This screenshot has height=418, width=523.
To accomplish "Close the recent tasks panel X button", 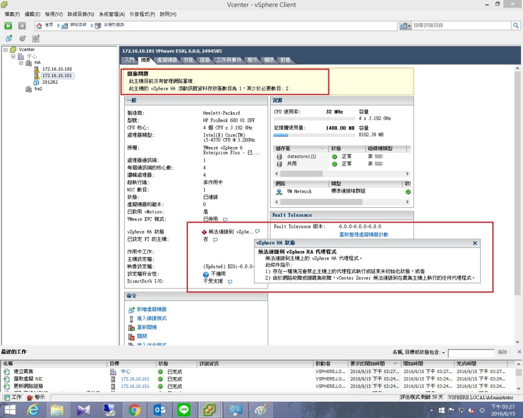I will (x=519, y=352).
